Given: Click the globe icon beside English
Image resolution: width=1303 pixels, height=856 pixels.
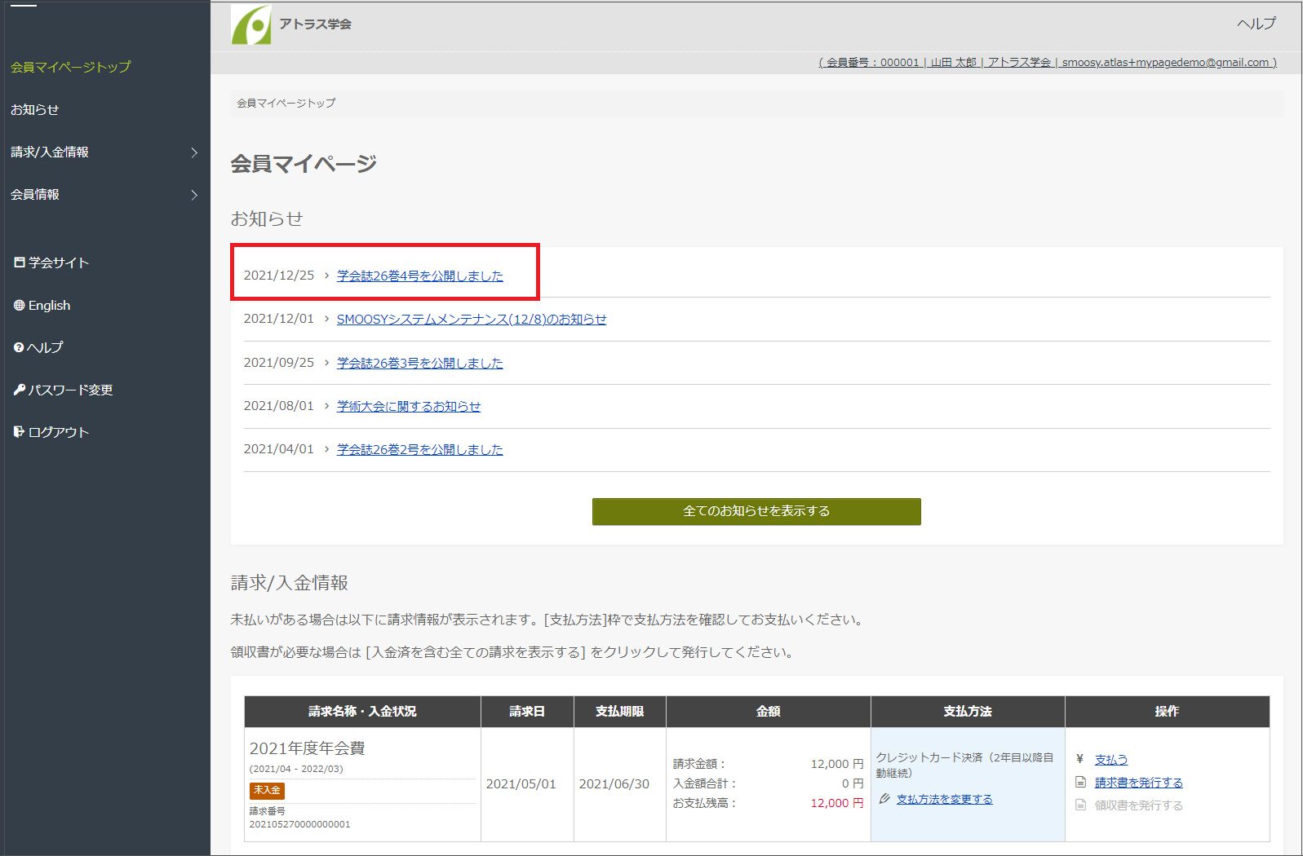Looking at the screenshot, I should point(19,305).
